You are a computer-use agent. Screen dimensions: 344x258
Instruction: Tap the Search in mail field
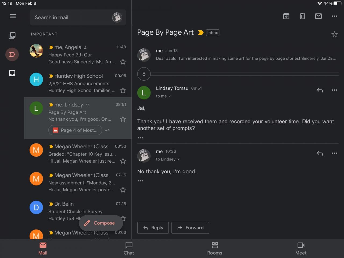[x=70, y=17]
